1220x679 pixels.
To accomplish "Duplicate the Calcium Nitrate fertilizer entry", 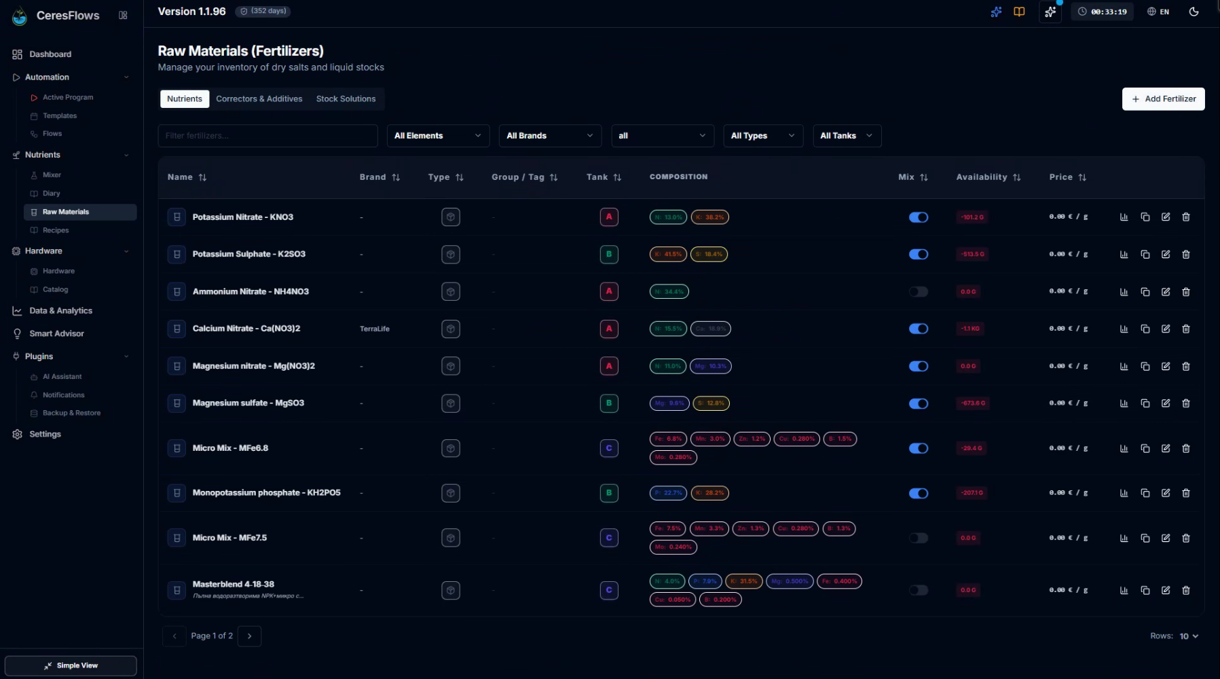I will pyautogui.click(x=1145, y=329).
